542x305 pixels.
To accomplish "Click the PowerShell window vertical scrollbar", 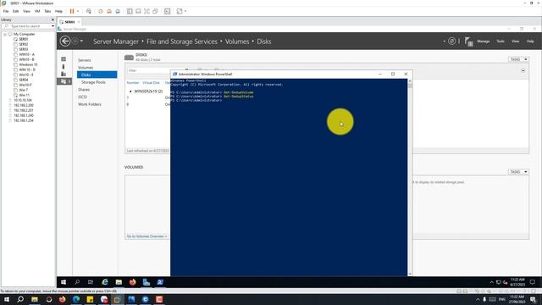I will (410, 177).
